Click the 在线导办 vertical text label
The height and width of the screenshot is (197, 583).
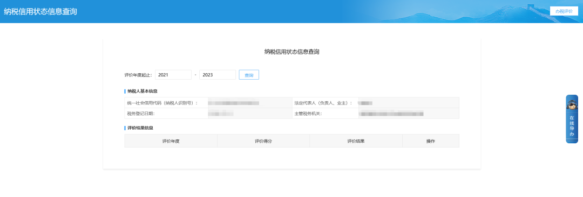pyautogui.click(x=572, y=126)
